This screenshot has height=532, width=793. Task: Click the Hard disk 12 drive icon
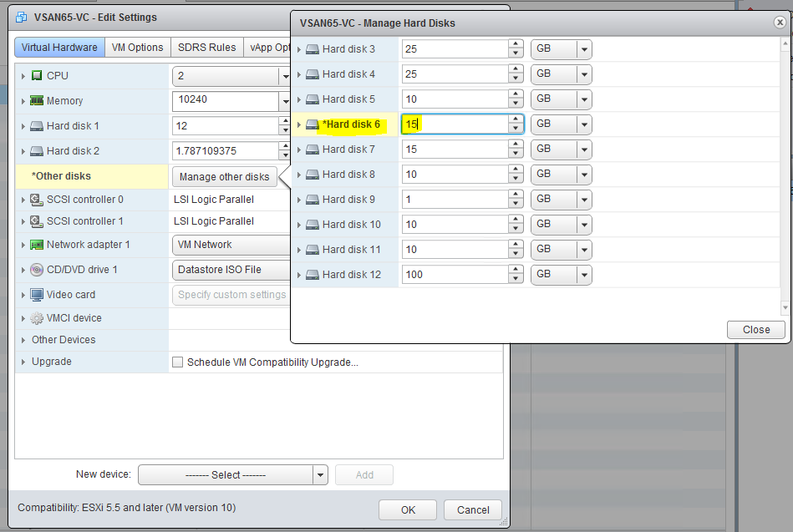313,275
